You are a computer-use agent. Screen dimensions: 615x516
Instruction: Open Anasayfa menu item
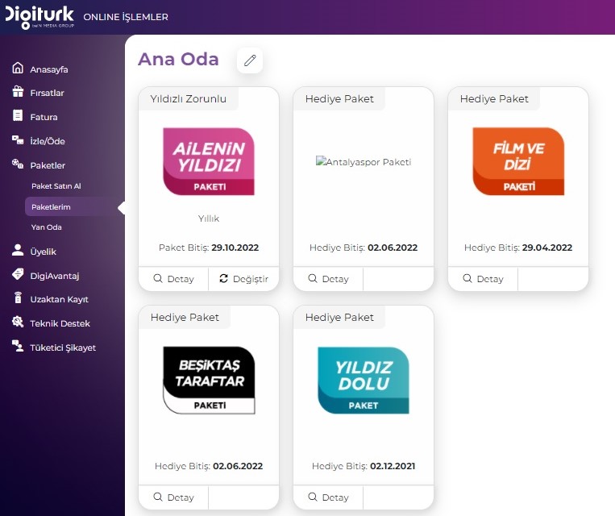coord(49,69)
